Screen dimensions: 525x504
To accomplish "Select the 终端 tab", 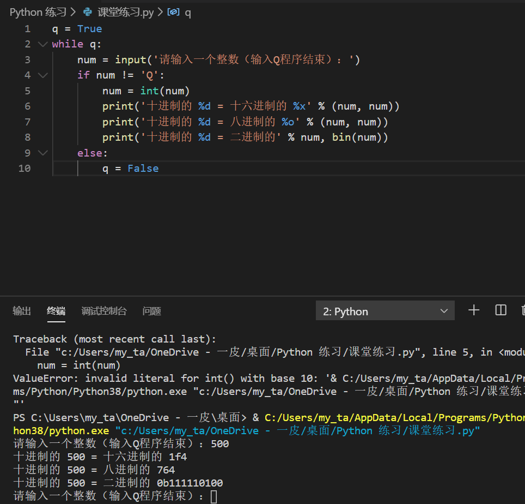I will 56,311.
